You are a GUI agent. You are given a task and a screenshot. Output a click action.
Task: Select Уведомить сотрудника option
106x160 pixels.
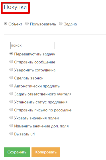[x=11, y=70]
